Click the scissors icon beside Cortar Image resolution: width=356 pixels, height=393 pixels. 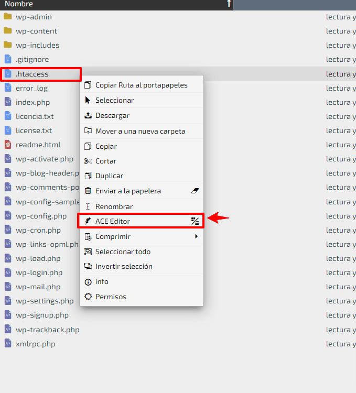coord(88,161)
